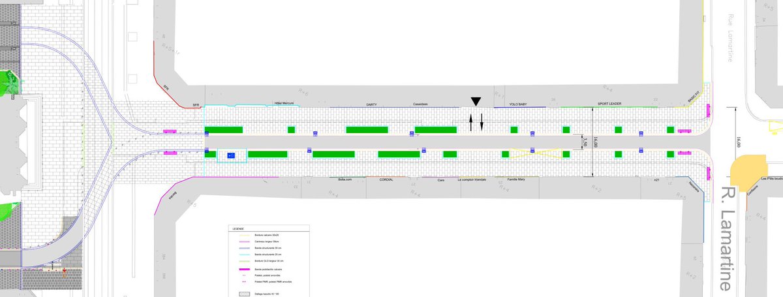Click the 16.00 dimension inside the street

594,142
